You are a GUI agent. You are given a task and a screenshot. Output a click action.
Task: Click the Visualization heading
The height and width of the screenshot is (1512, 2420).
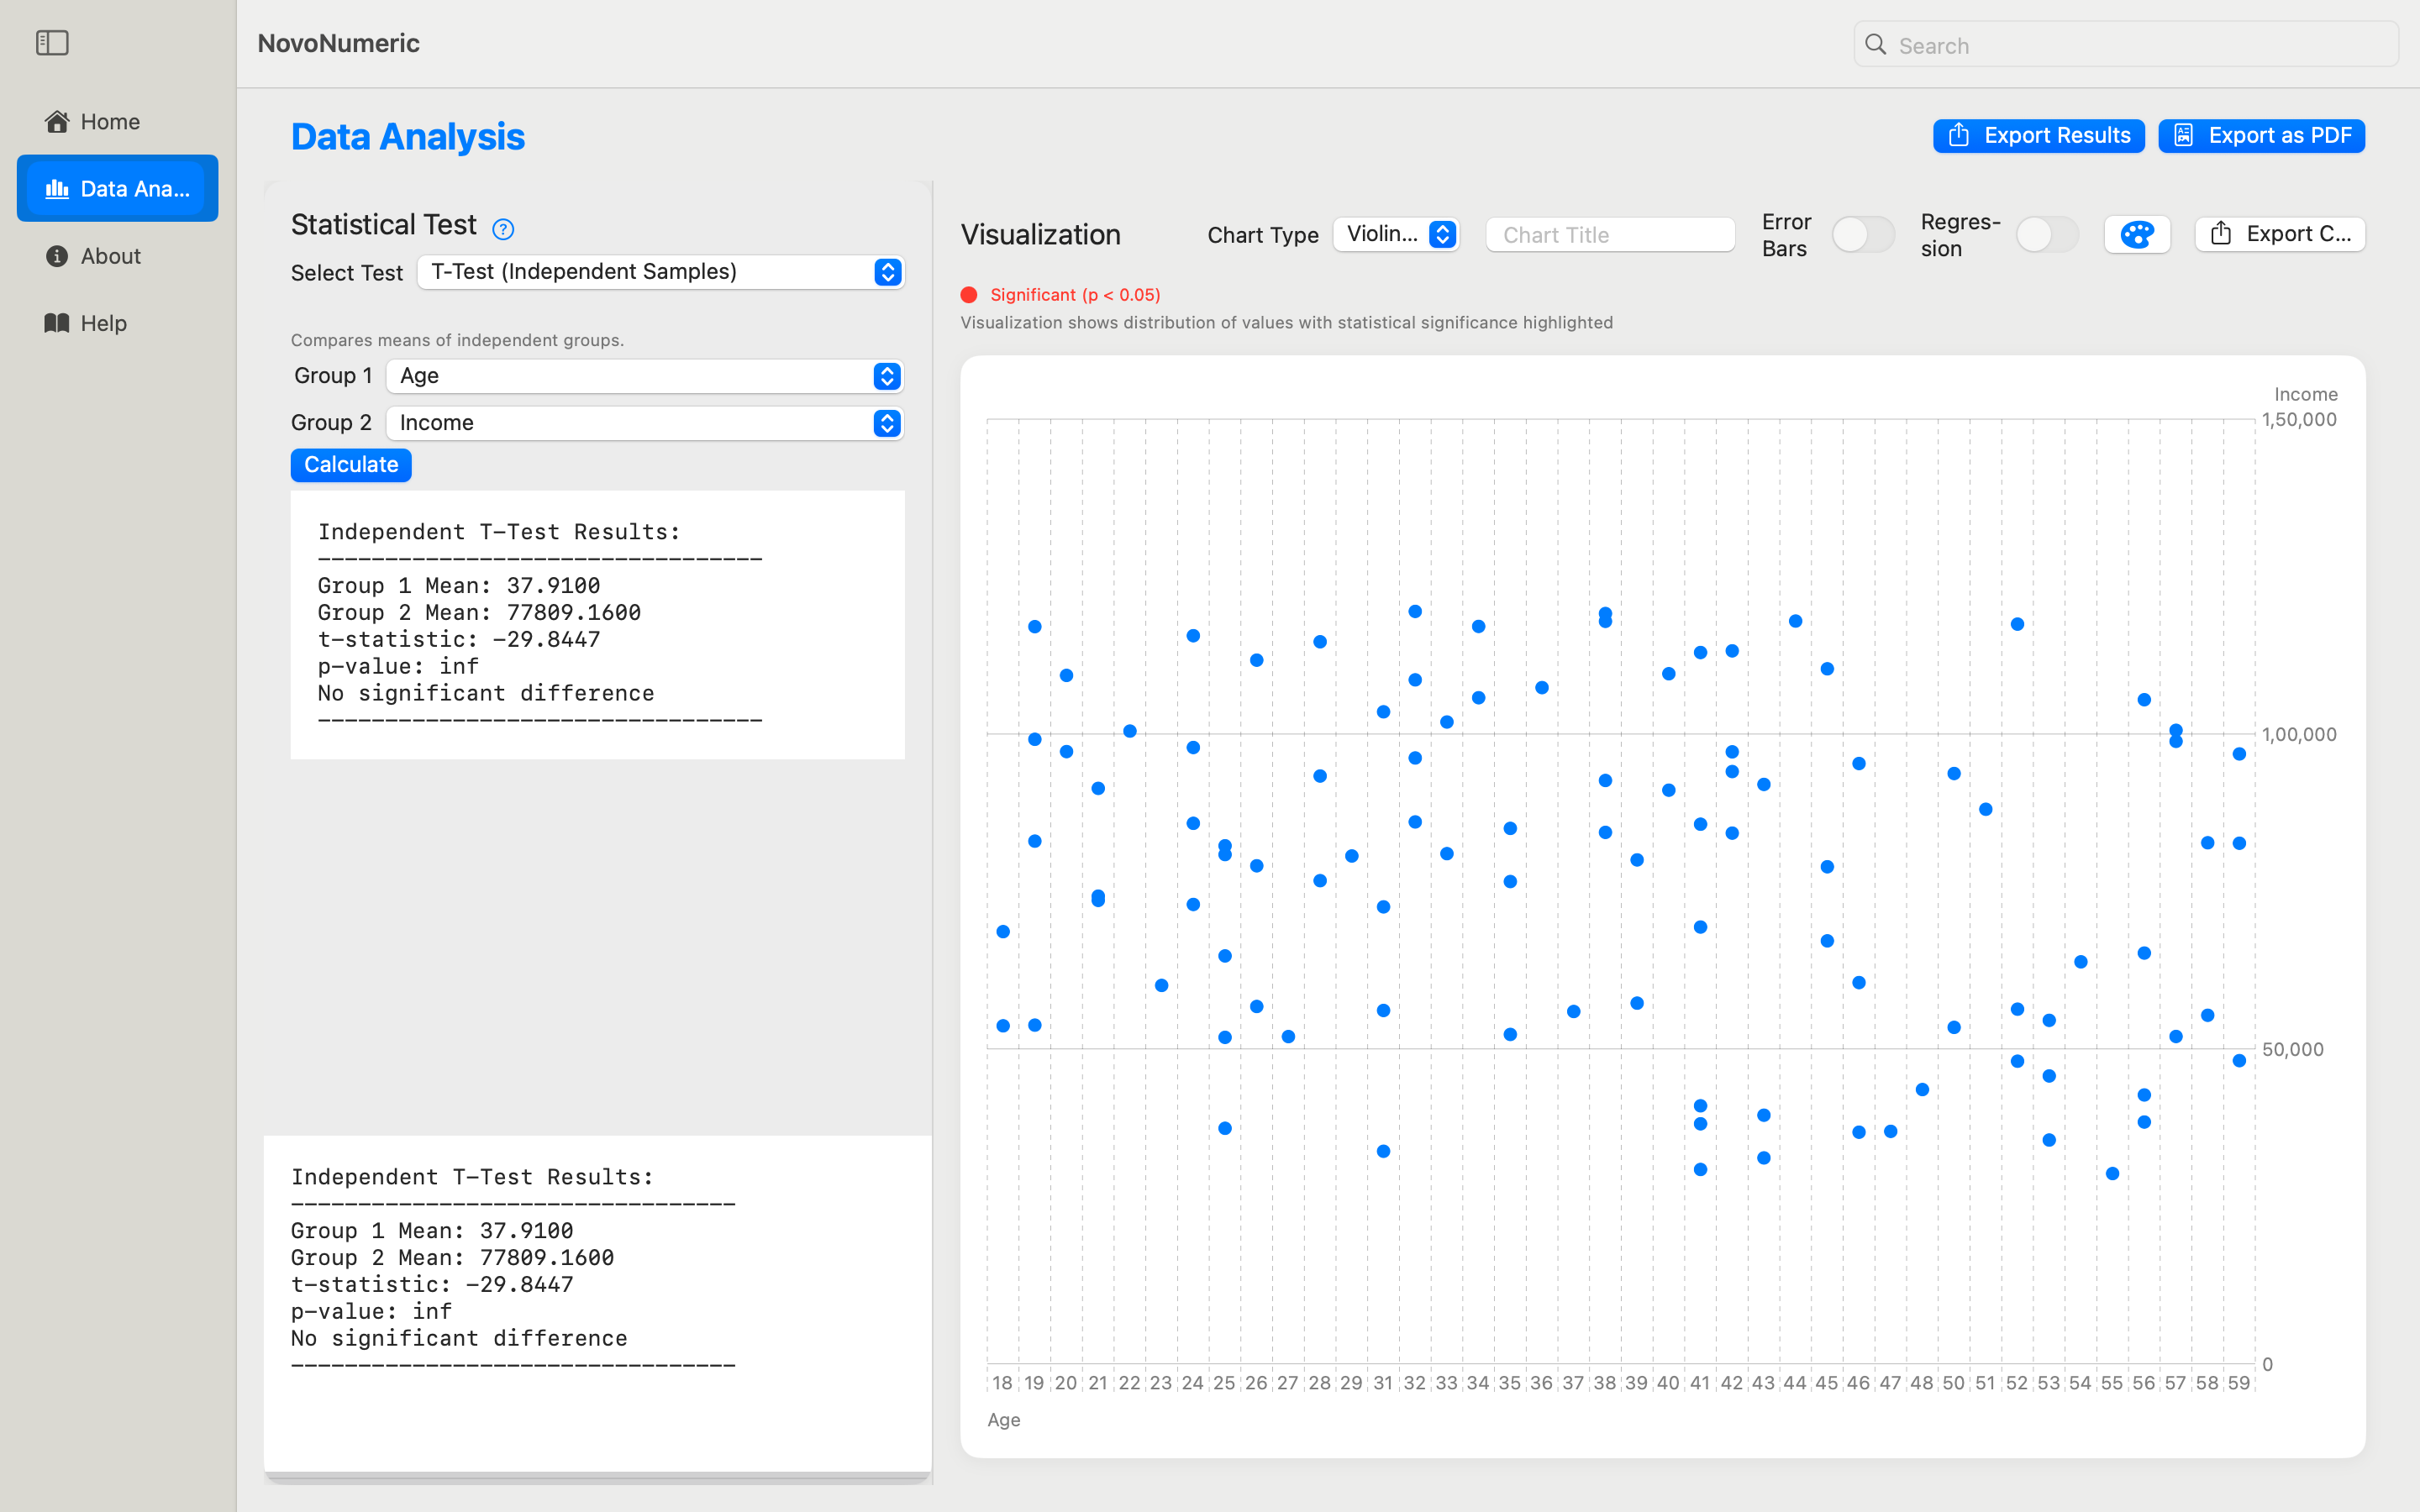1040,235
